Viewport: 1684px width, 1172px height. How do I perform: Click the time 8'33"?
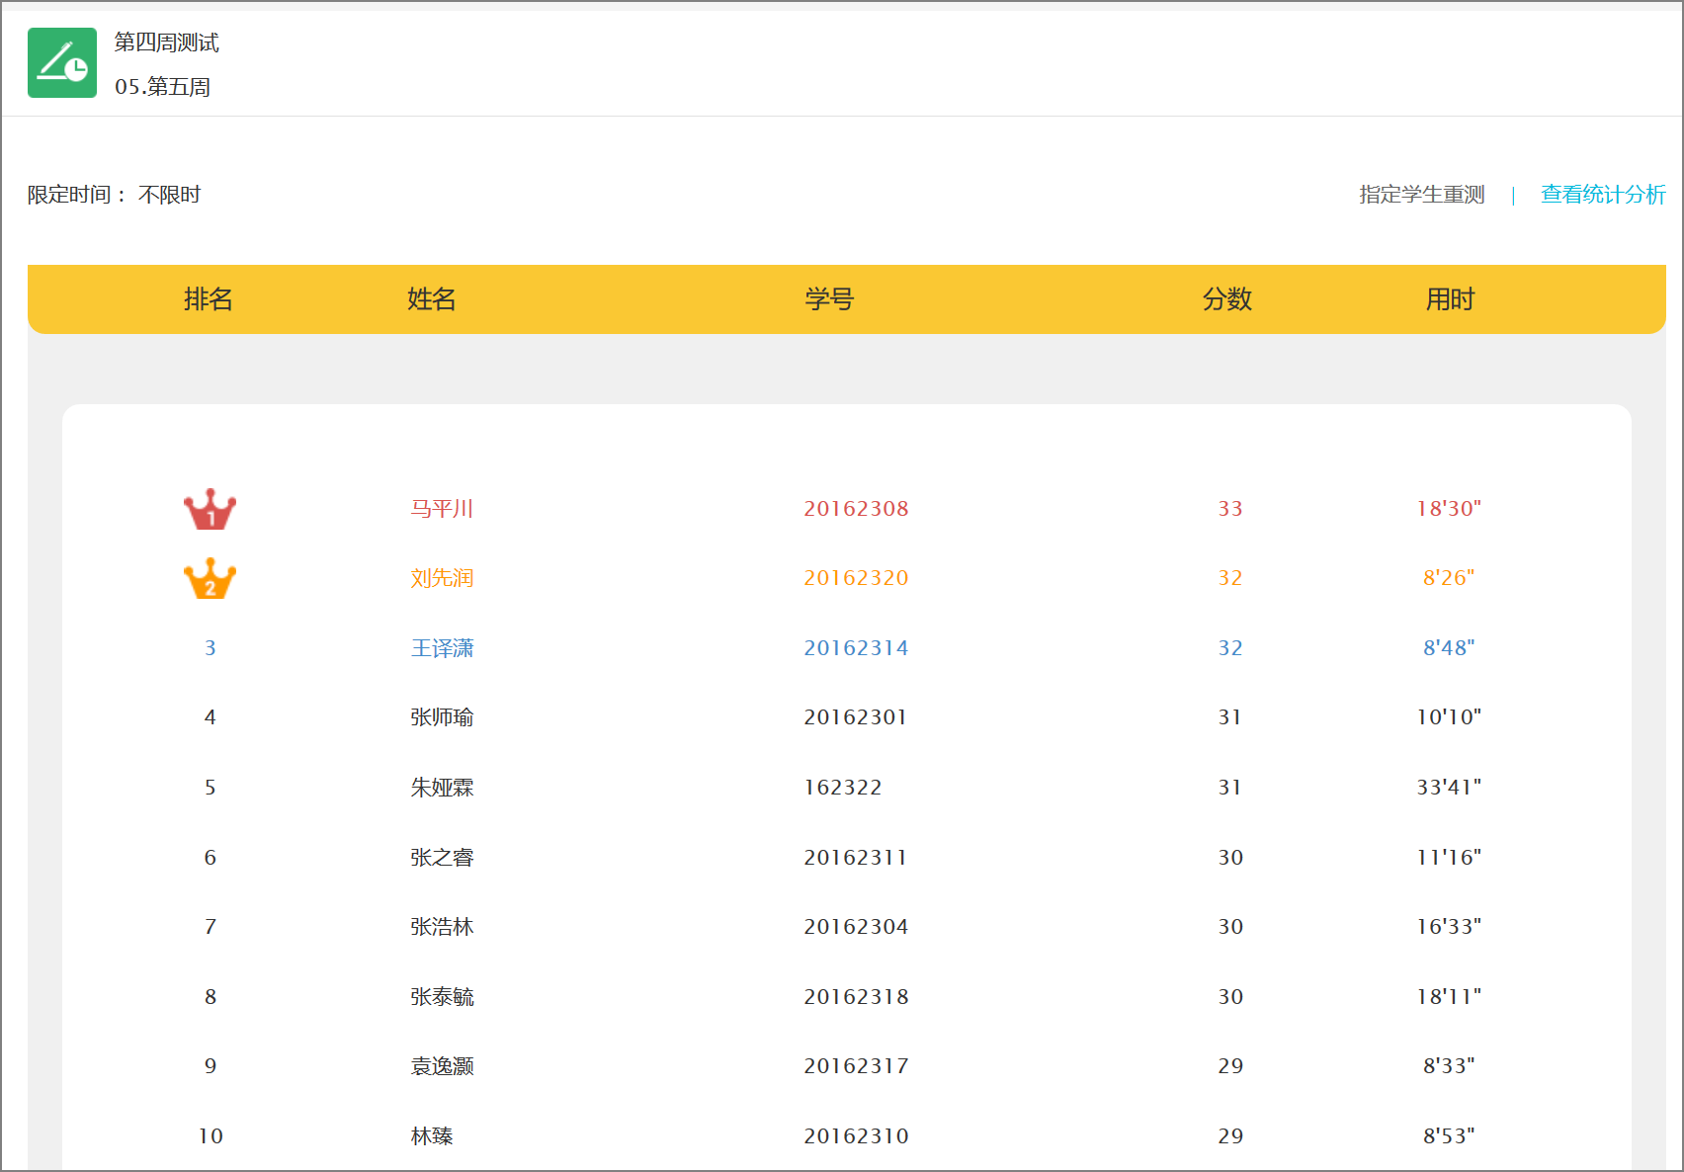1449,1066
